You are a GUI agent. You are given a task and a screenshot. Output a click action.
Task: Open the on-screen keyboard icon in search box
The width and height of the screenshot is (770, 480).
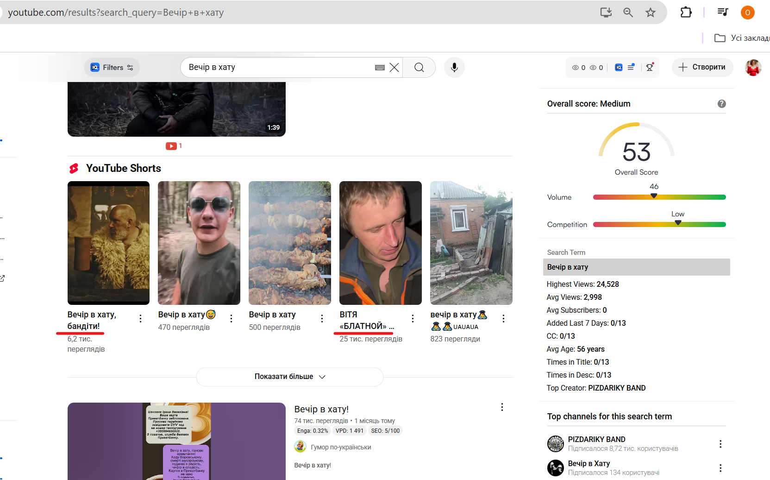380,68
